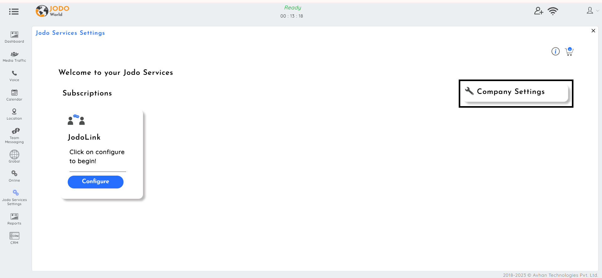Open the Online sidebar item
The width and height of the screenshot is (602, 278).
click(14, 176)
